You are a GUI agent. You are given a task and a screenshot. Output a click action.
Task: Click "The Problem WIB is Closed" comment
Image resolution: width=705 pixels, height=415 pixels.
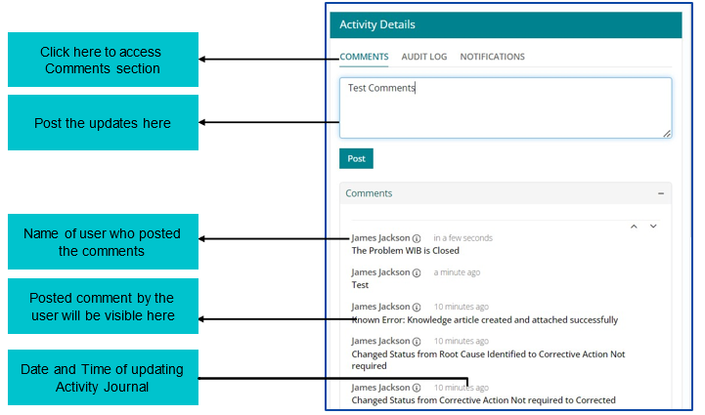405,251
